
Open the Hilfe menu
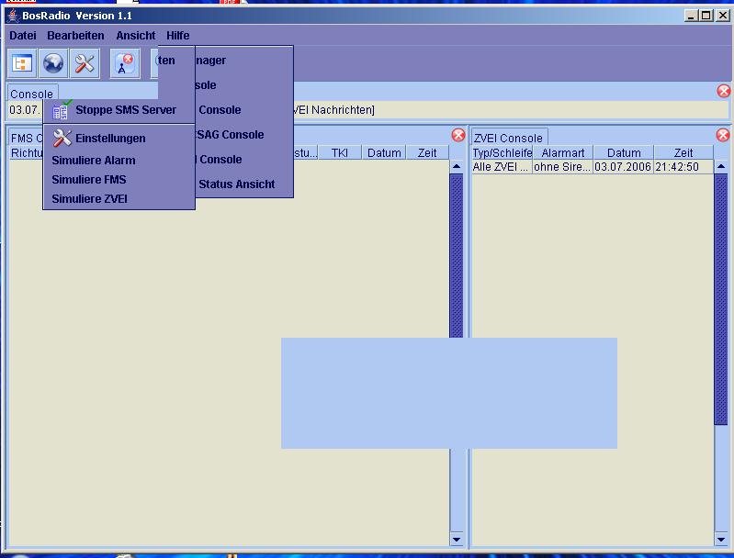click(x=178, y=36)
